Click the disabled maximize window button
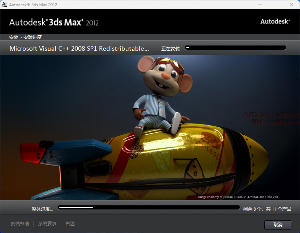 275,5
